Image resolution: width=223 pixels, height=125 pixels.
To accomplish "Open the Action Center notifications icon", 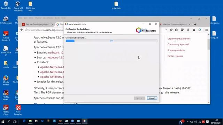I will coord(207,122).
